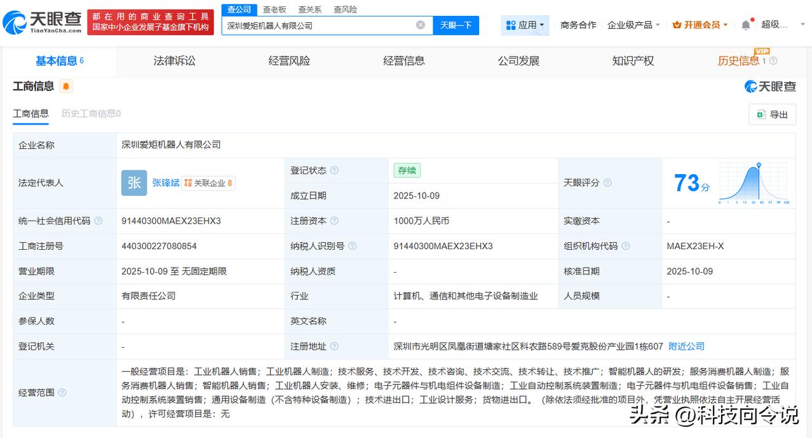
Task: Select the 历史工商信息 sub-tab
Action: tap(91, 114)
